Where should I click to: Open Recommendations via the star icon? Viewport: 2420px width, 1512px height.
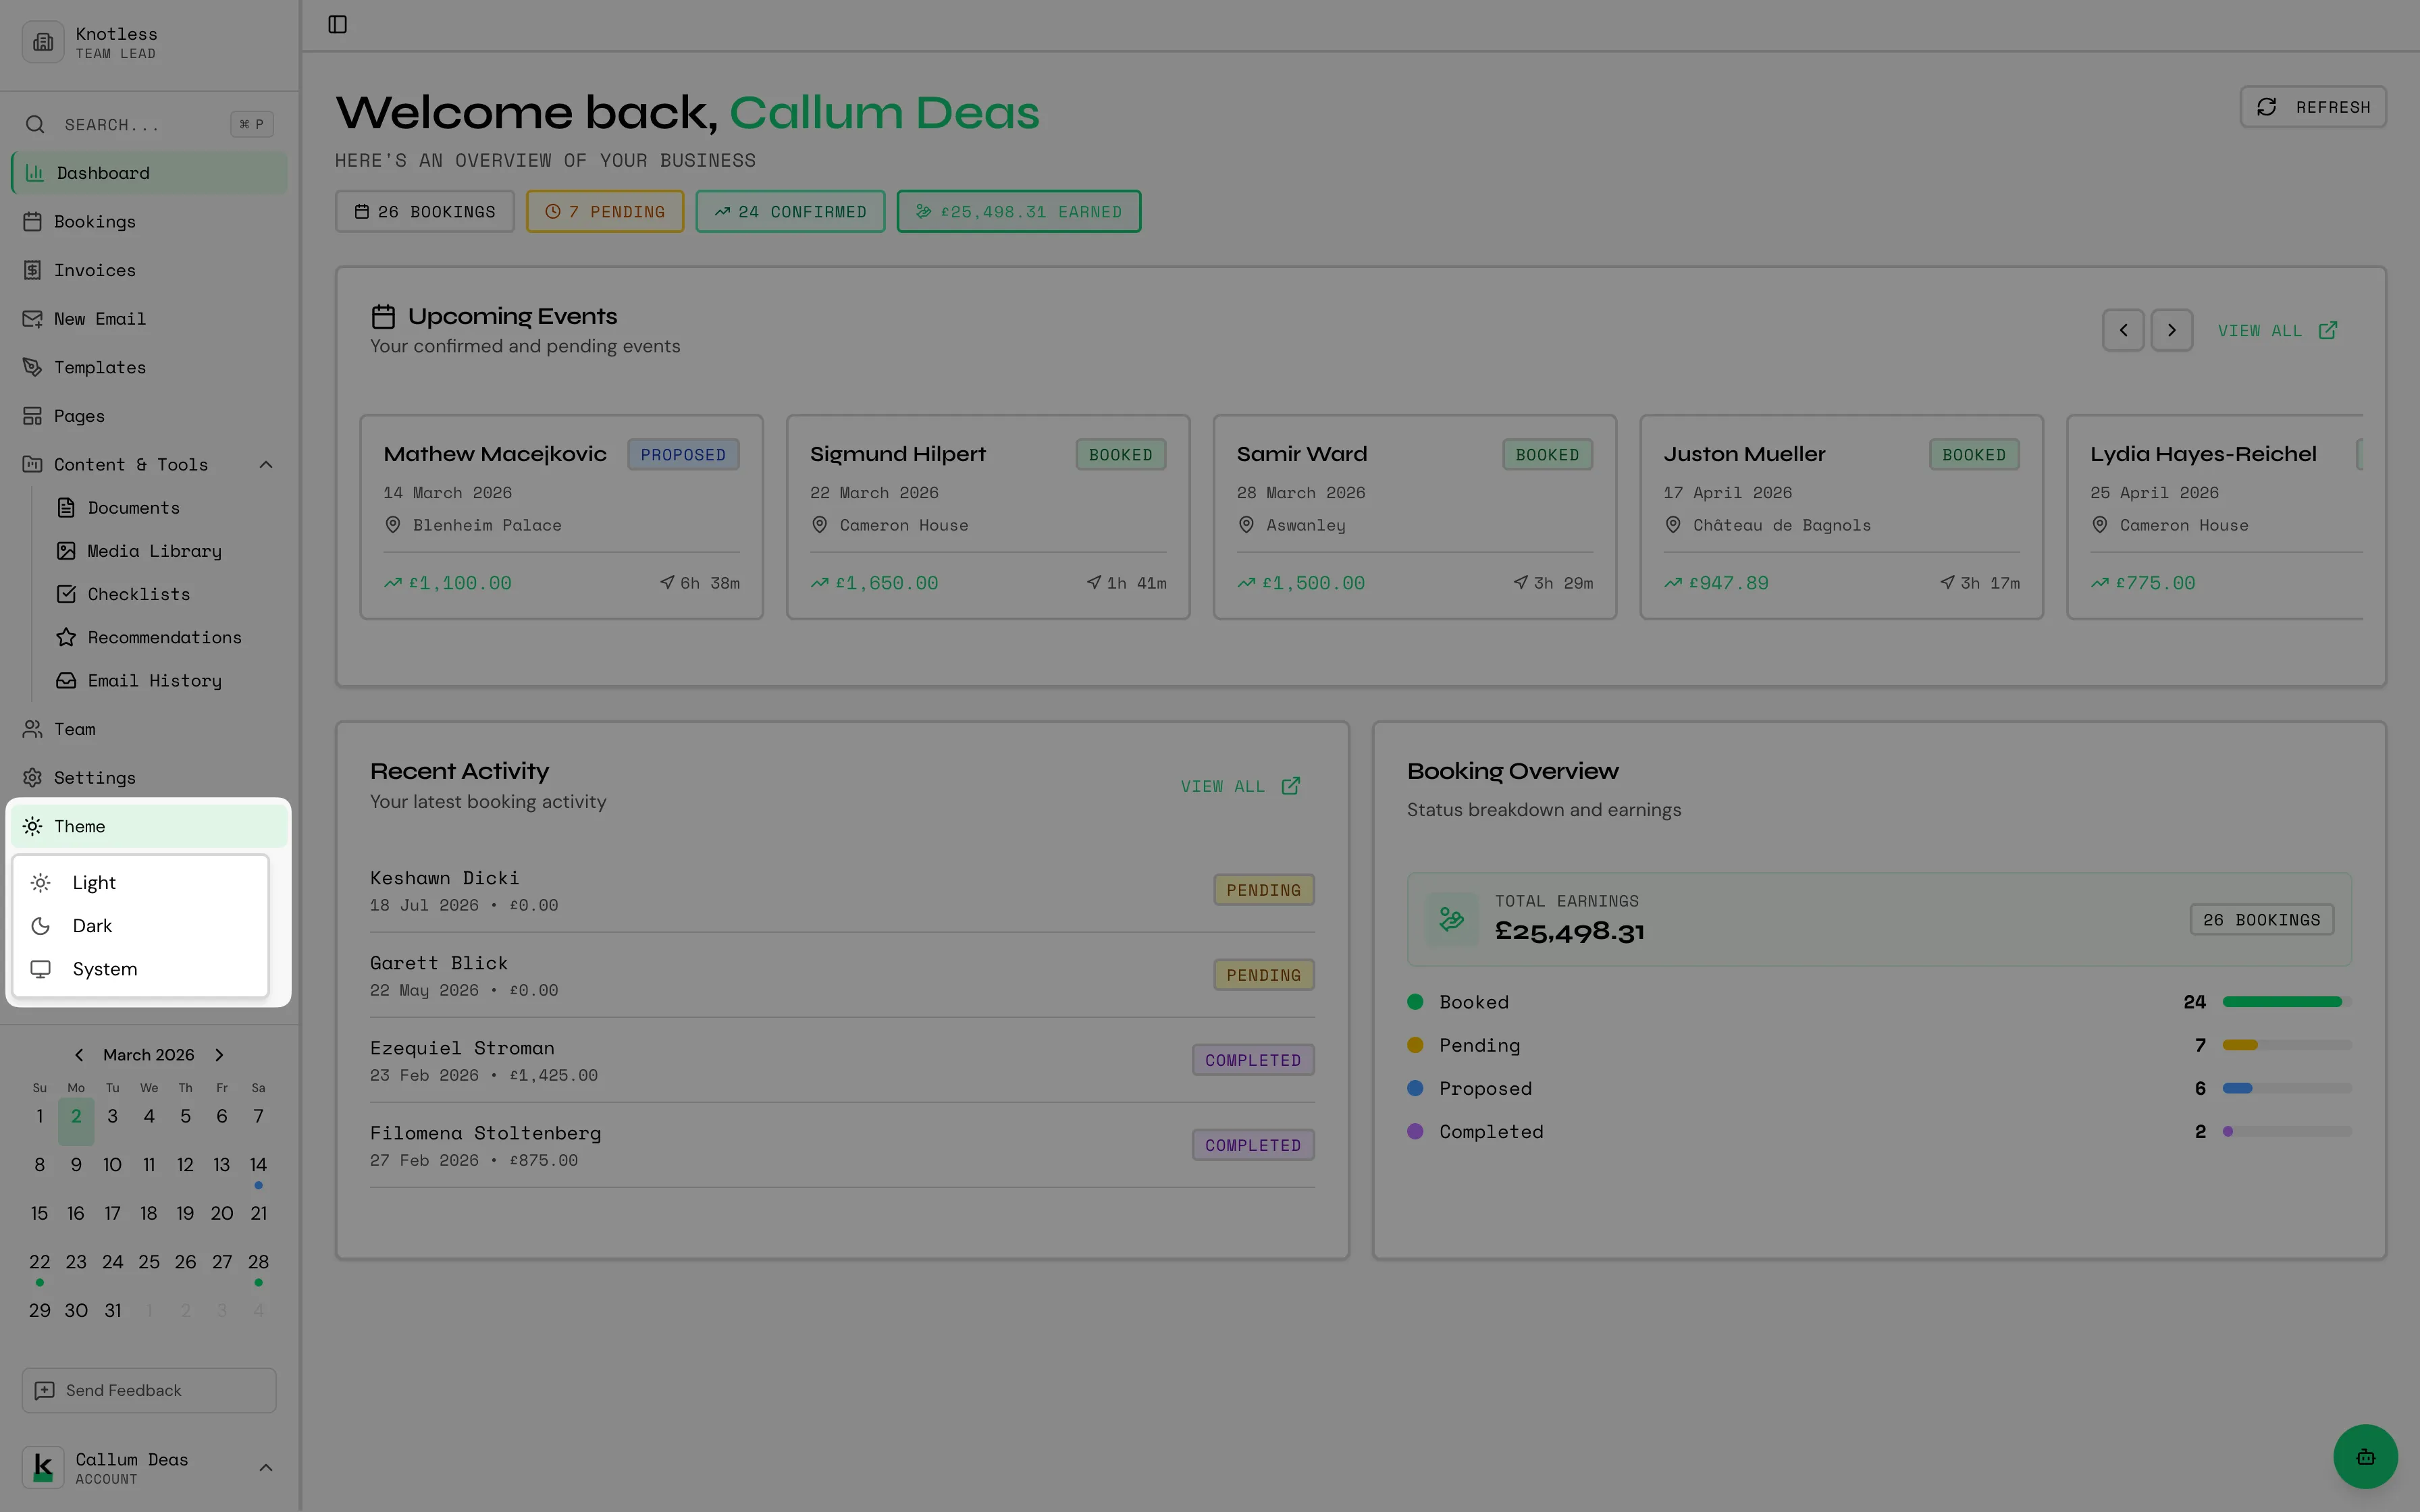pyautogui.click(x=66, y=637)
